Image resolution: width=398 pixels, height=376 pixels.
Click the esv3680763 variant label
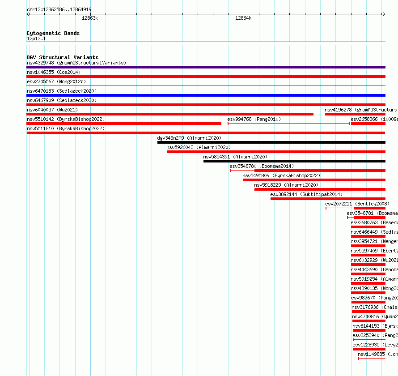[374, 222]
